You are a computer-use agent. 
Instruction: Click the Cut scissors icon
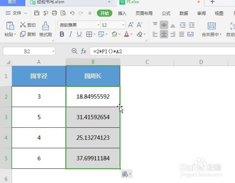point(23,25)
